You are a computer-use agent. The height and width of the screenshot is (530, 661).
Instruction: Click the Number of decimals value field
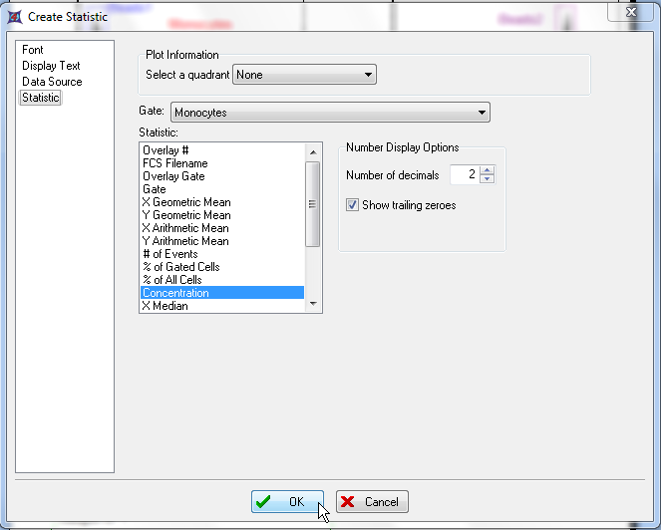466,174
